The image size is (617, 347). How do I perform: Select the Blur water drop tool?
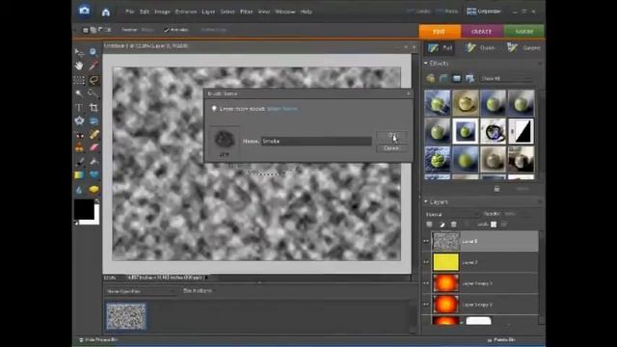coord(79,190)
